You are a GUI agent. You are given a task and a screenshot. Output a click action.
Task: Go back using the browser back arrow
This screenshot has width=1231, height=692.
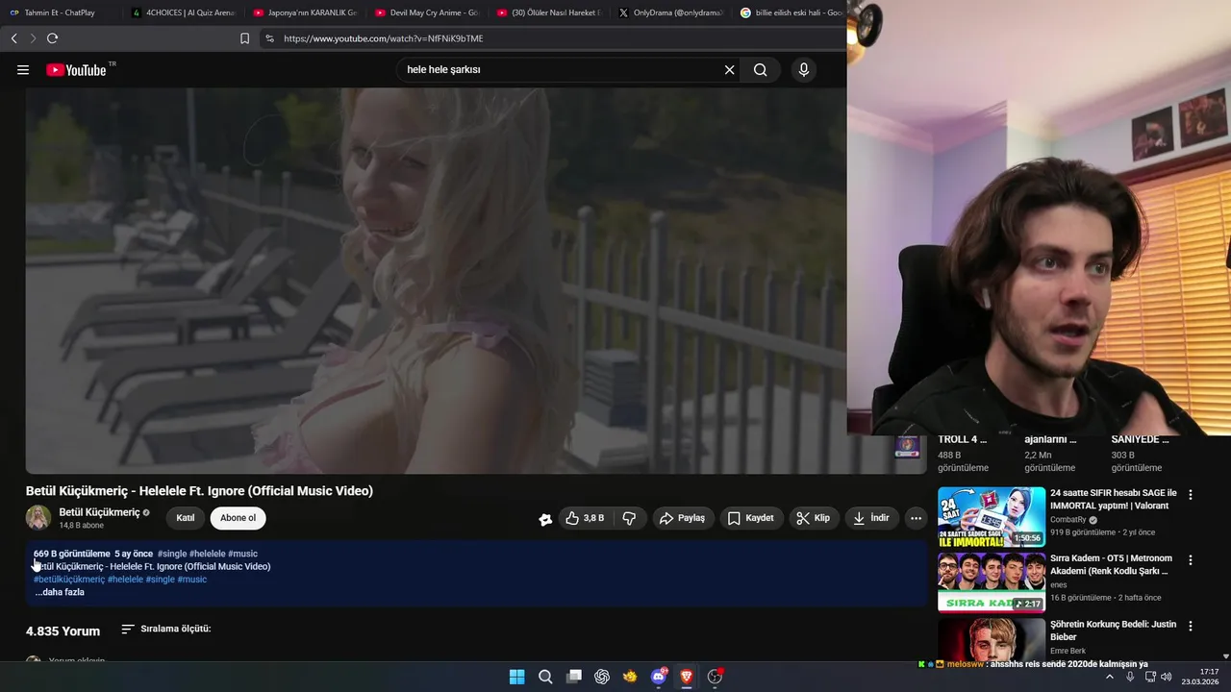(13, 38)
